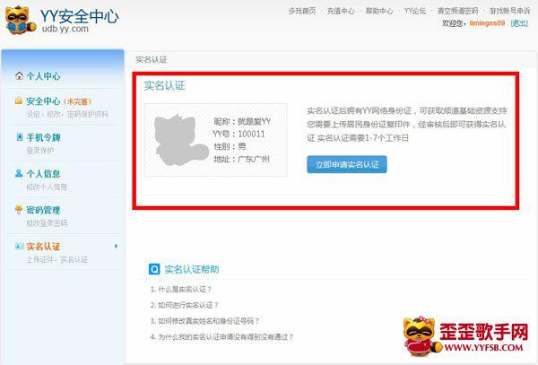Open help question 如何进行实名认证？
538x365 pixels.
pos(185,305)
